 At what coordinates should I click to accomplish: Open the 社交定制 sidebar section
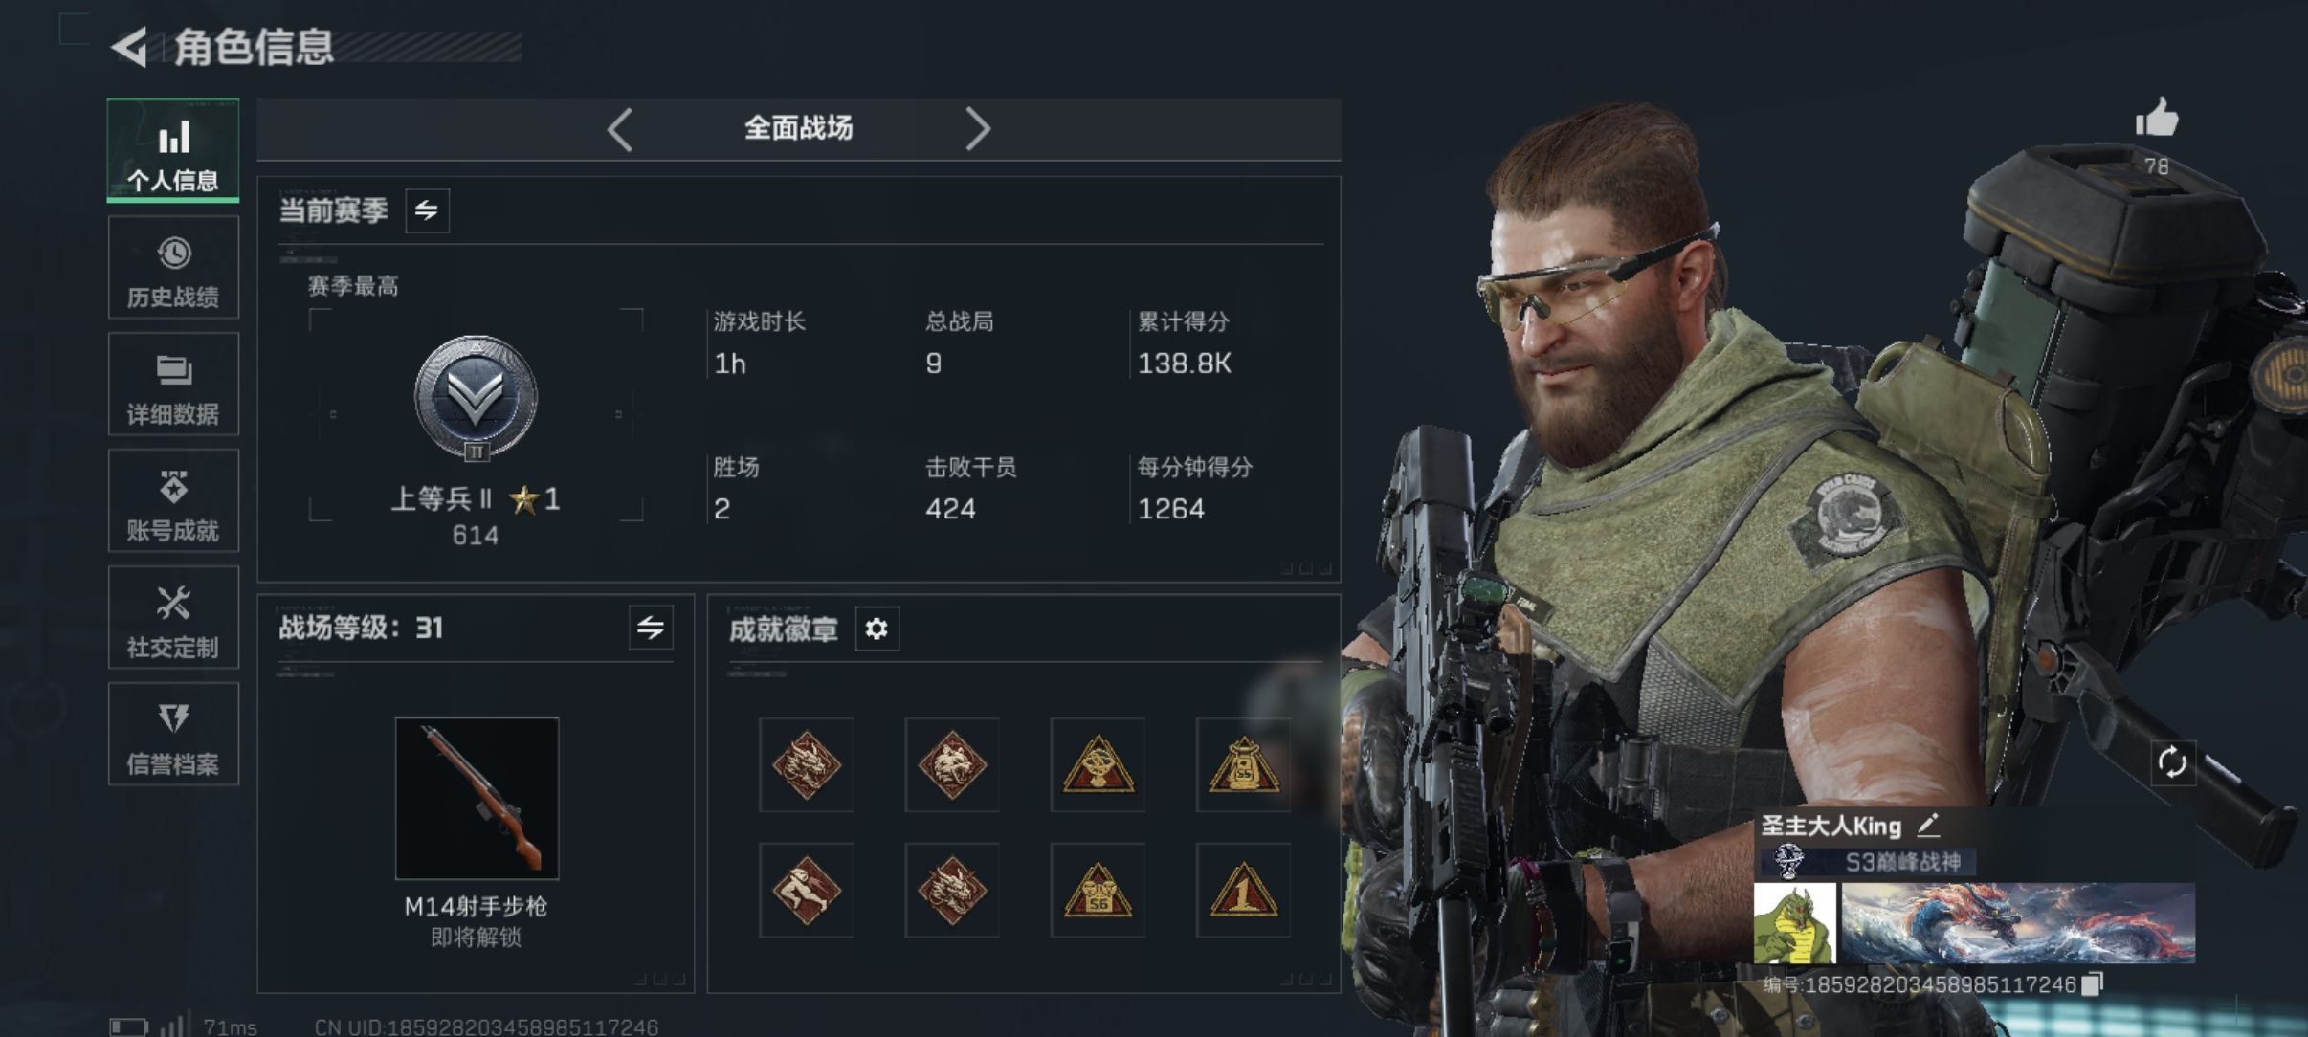point(173,617)
